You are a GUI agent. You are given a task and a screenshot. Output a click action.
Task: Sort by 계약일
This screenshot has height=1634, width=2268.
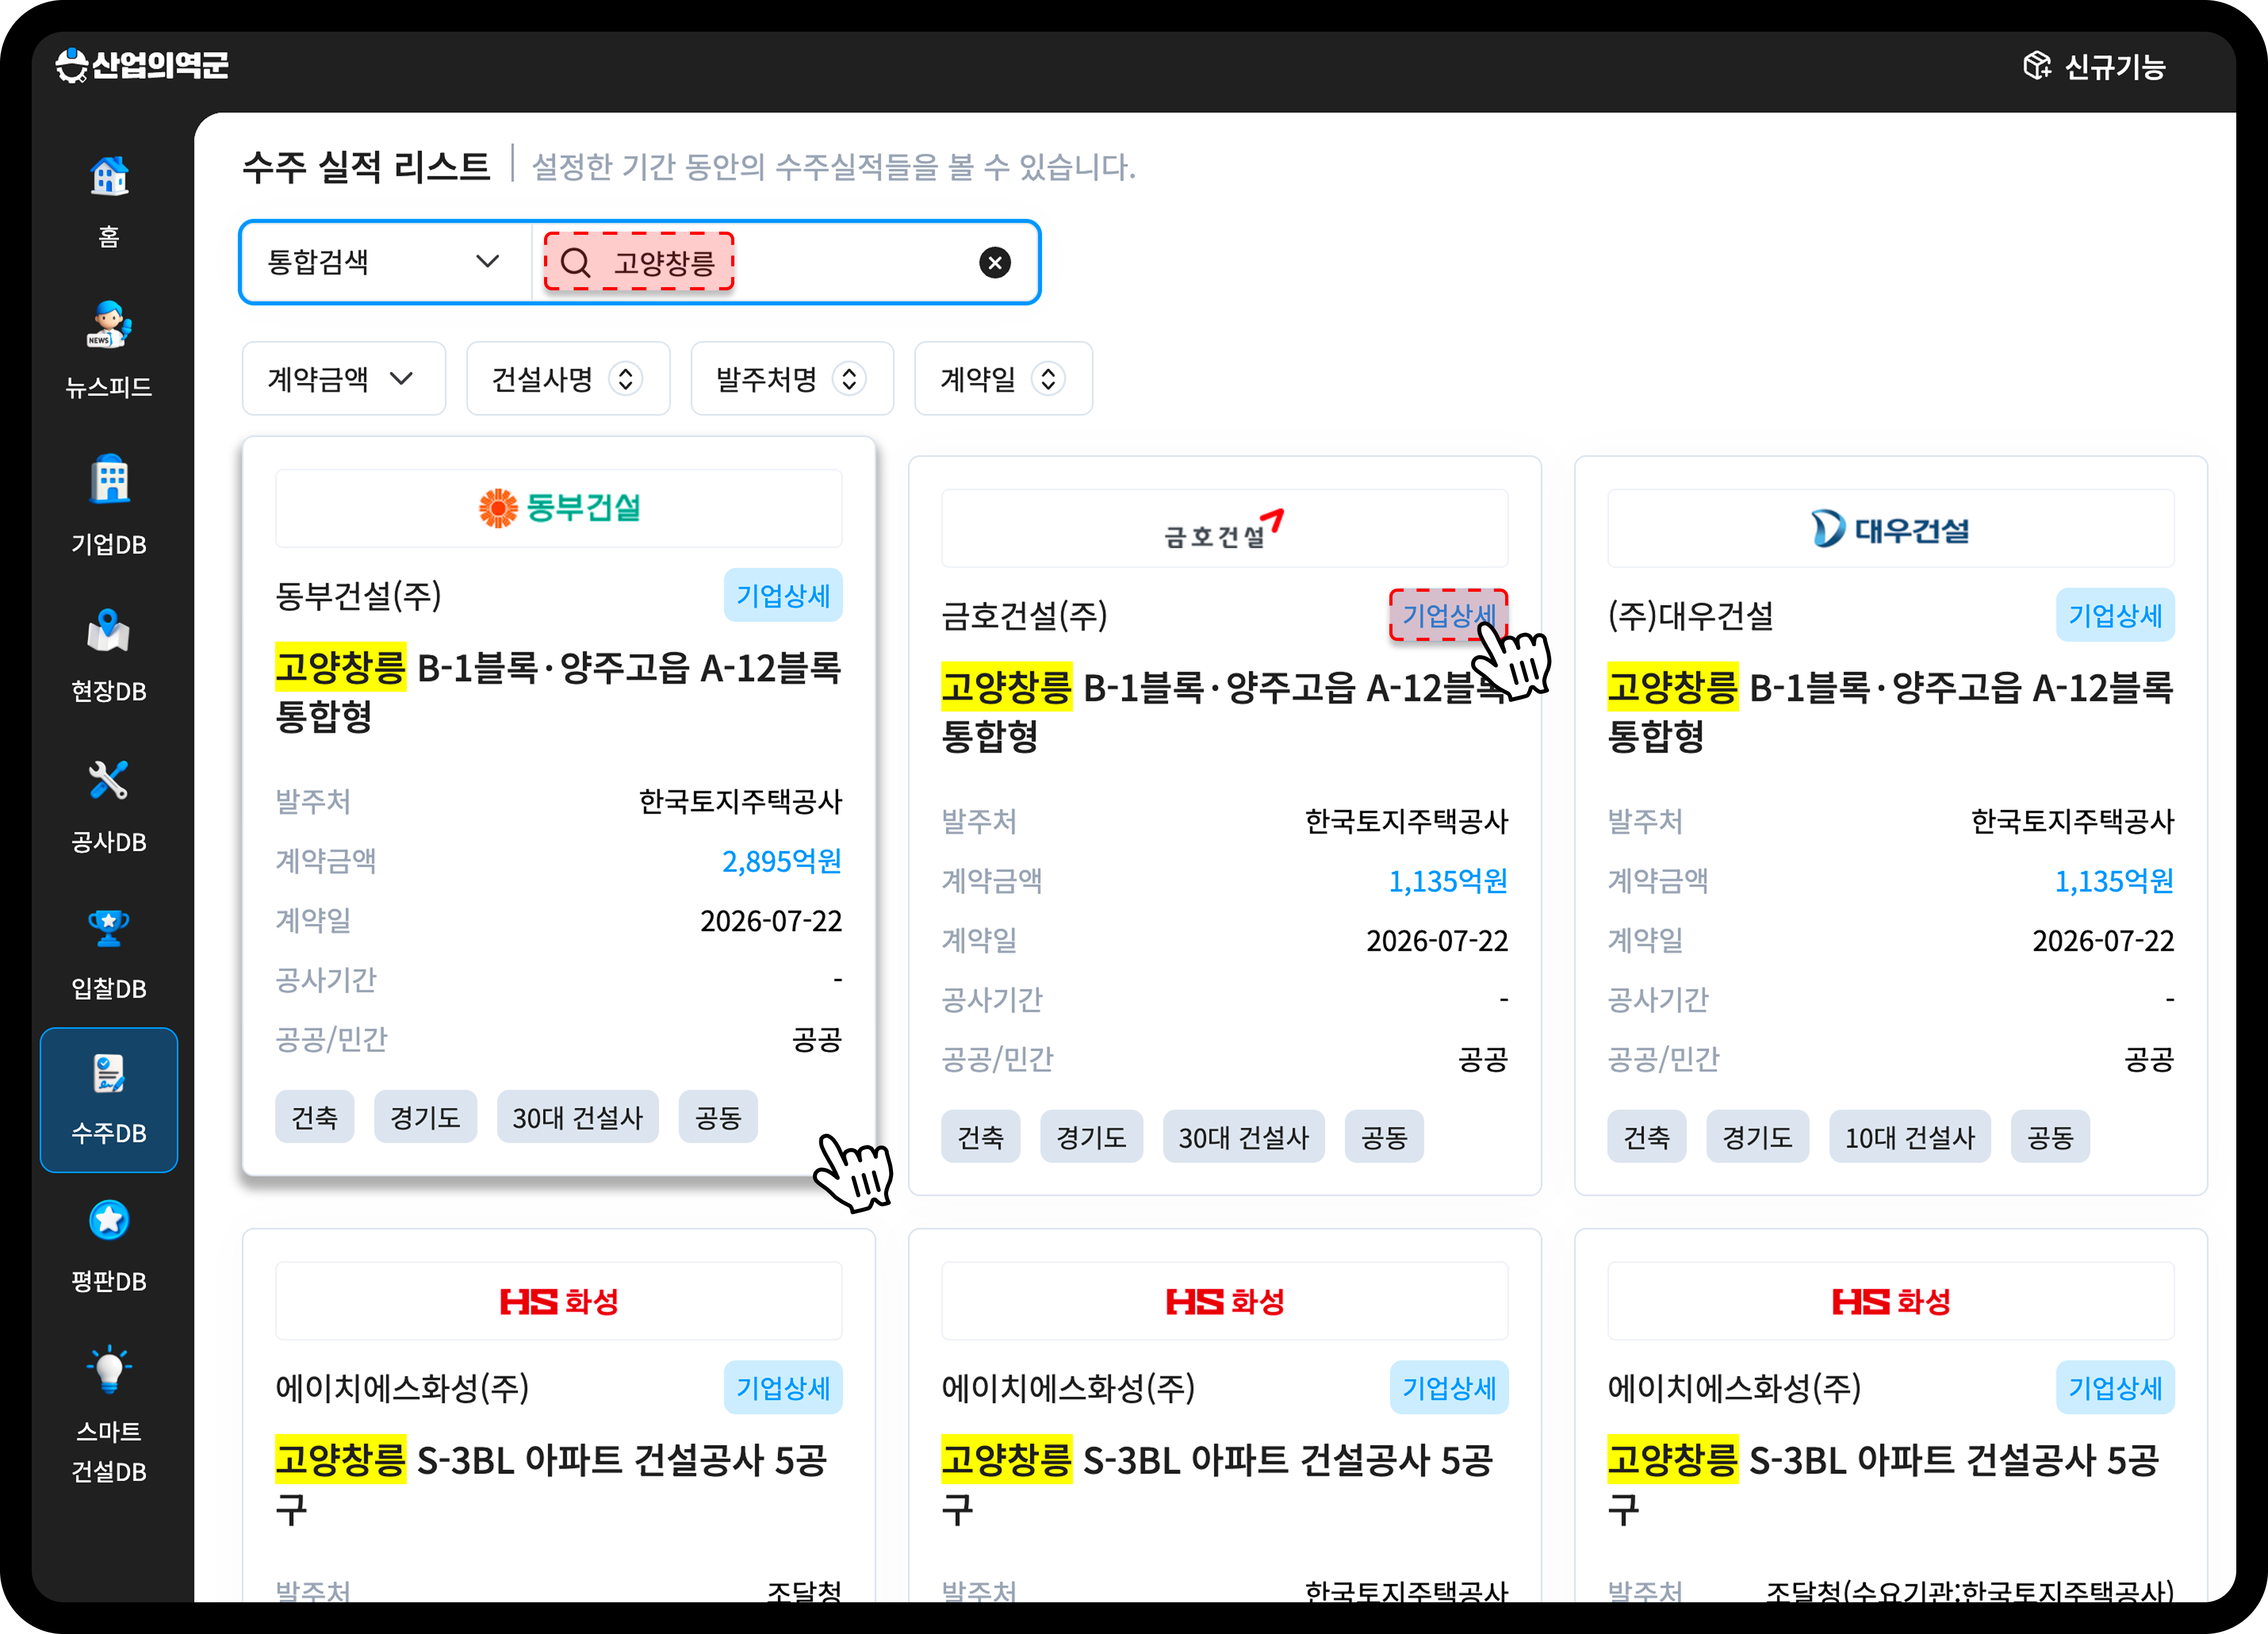coord(1003,379)
